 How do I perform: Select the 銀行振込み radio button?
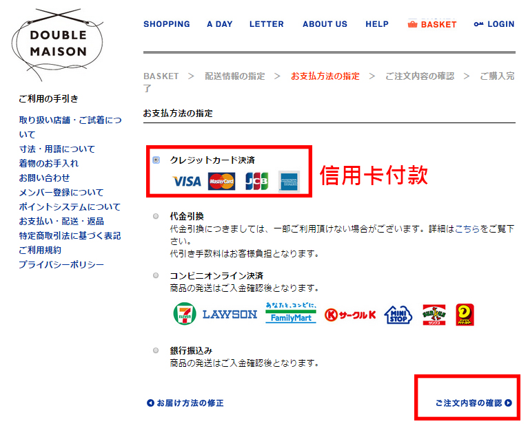(x=156, y=351)
